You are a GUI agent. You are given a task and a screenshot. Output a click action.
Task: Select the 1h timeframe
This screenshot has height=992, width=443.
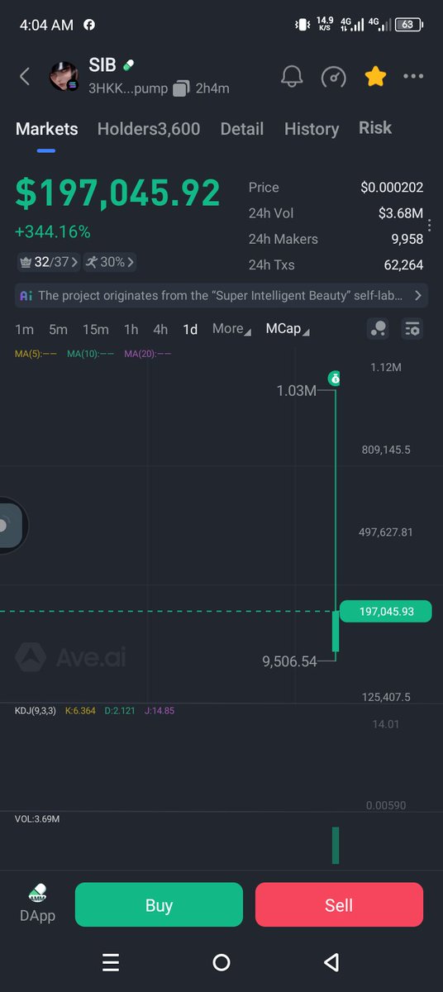[131, 329]
